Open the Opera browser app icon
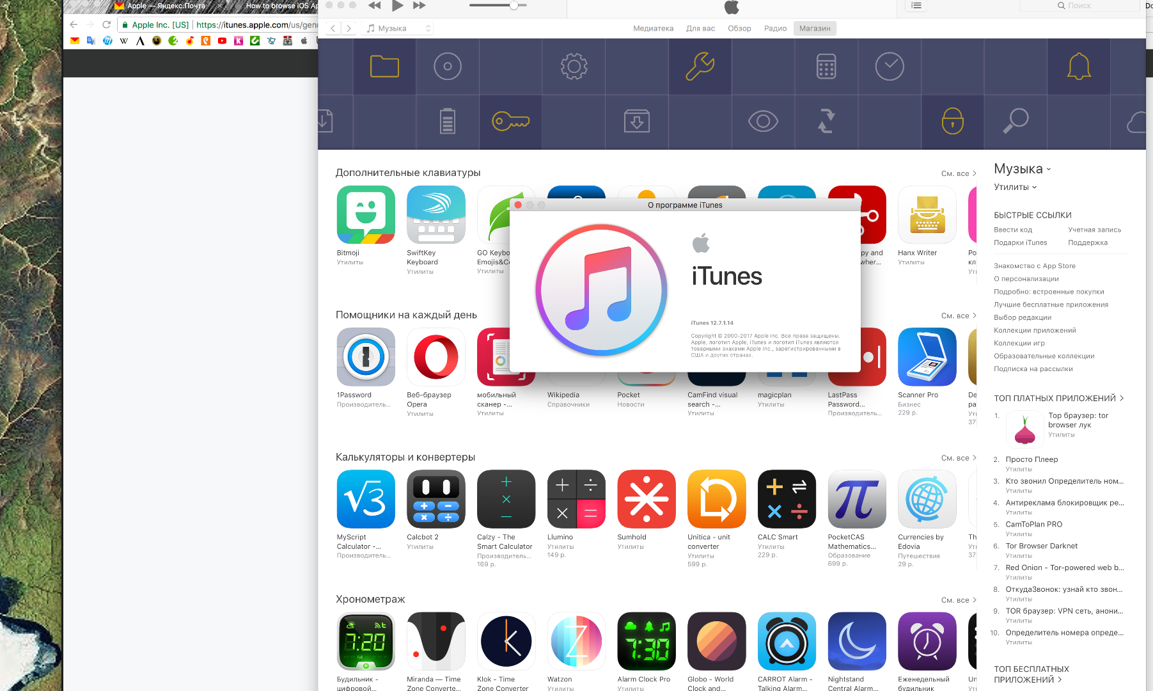 436,357
